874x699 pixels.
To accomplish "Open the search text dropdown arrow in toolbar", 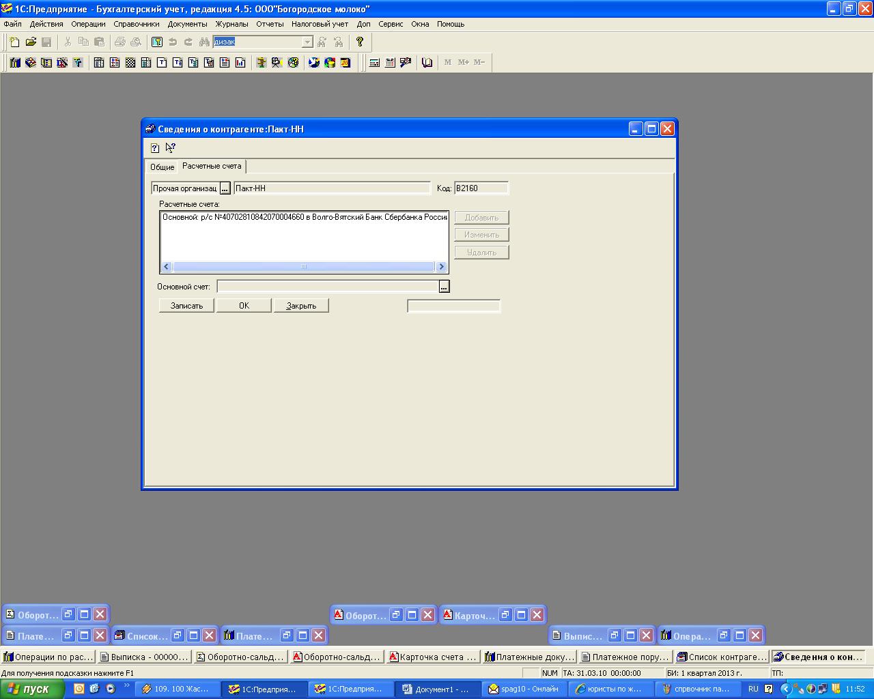I will point(307,42).
